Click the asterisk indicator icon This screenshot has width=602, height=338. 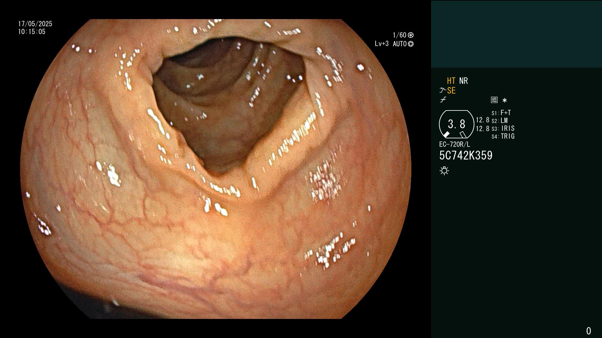(x=504, y=100)
